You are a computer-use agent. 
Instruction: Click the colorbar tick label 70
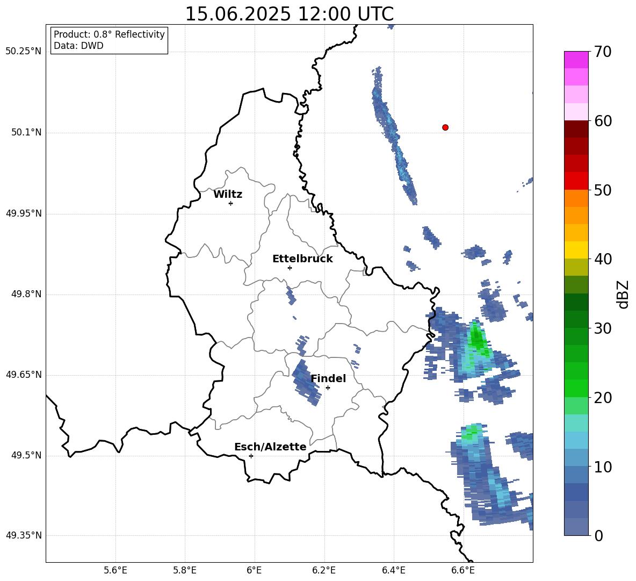[x=603, y=52]
